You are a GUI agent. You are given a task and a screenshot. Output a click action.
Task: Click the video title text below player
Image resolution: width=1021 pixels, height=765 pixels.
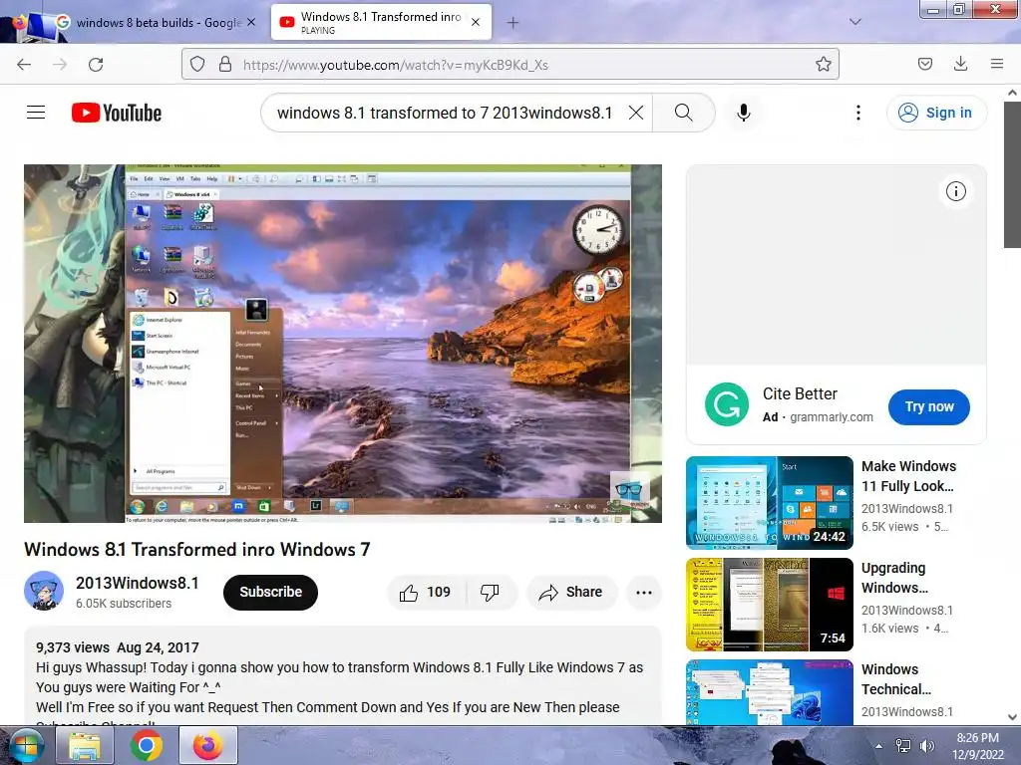tap(196, 550)
